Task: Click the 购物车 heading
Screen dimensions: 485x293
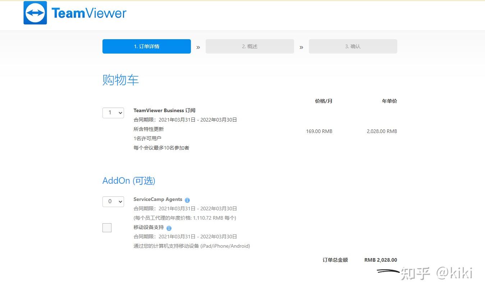Action: (x=121, y=80)
